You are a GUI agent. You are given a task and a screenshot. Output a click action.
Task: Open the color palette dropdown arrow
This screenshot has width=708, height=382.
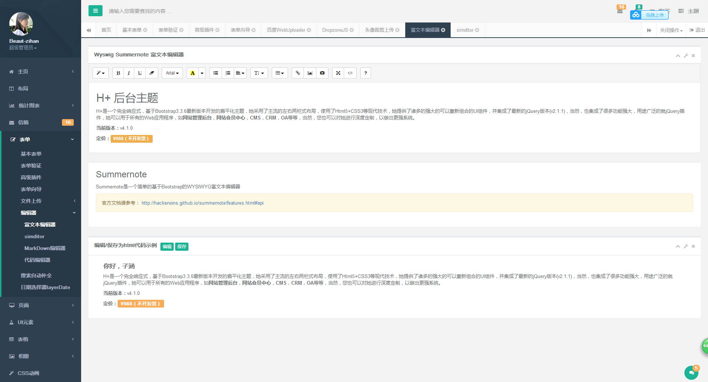point(202,73)
